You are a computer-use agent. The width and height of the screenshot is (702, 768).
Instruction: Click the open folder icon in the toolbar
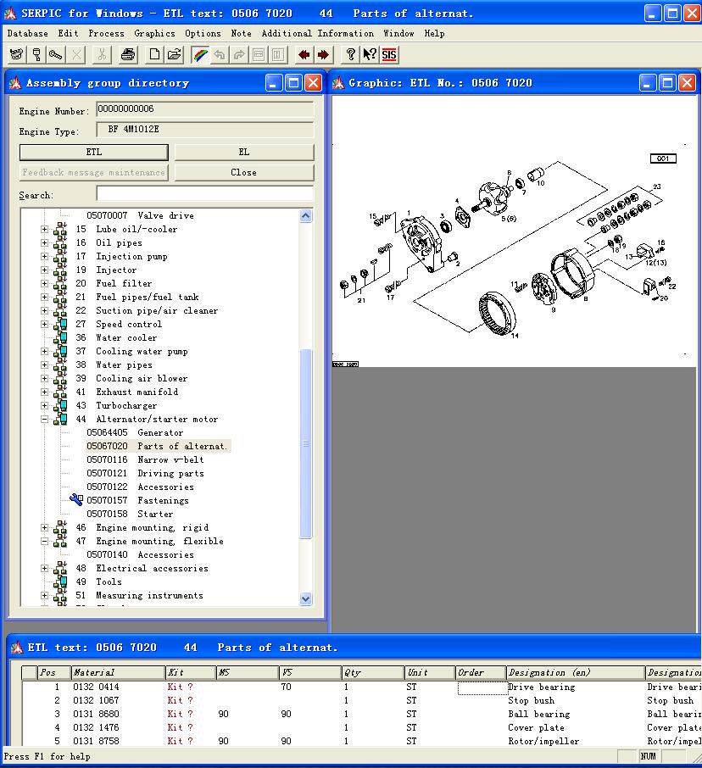(174, 54)
